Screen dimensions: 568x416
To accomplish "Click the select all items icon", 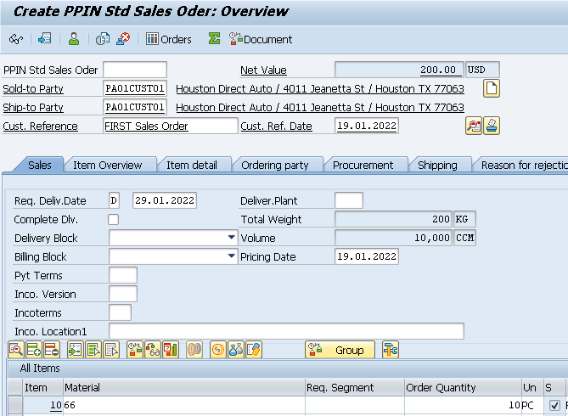I will [93, 350].
